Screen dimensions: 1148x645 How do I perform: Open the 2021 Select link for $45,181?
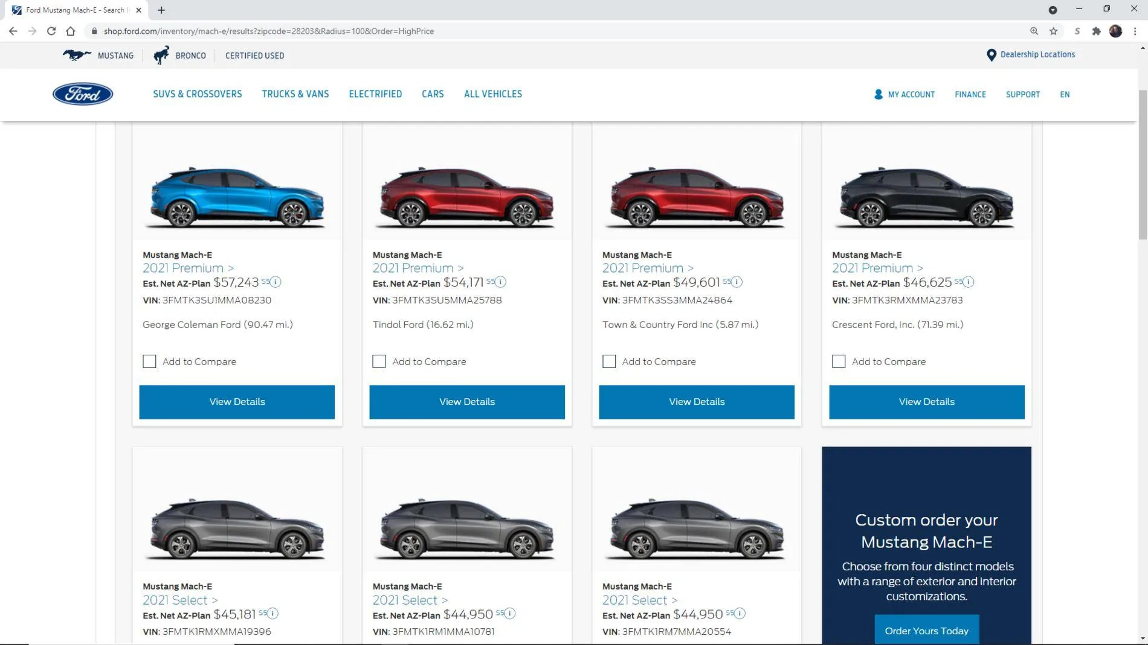click(180, 600)
